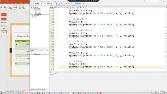Switch to Start Page editor tab
The height and width of the screenshot is (94, 167).
(x=52, y=6)
